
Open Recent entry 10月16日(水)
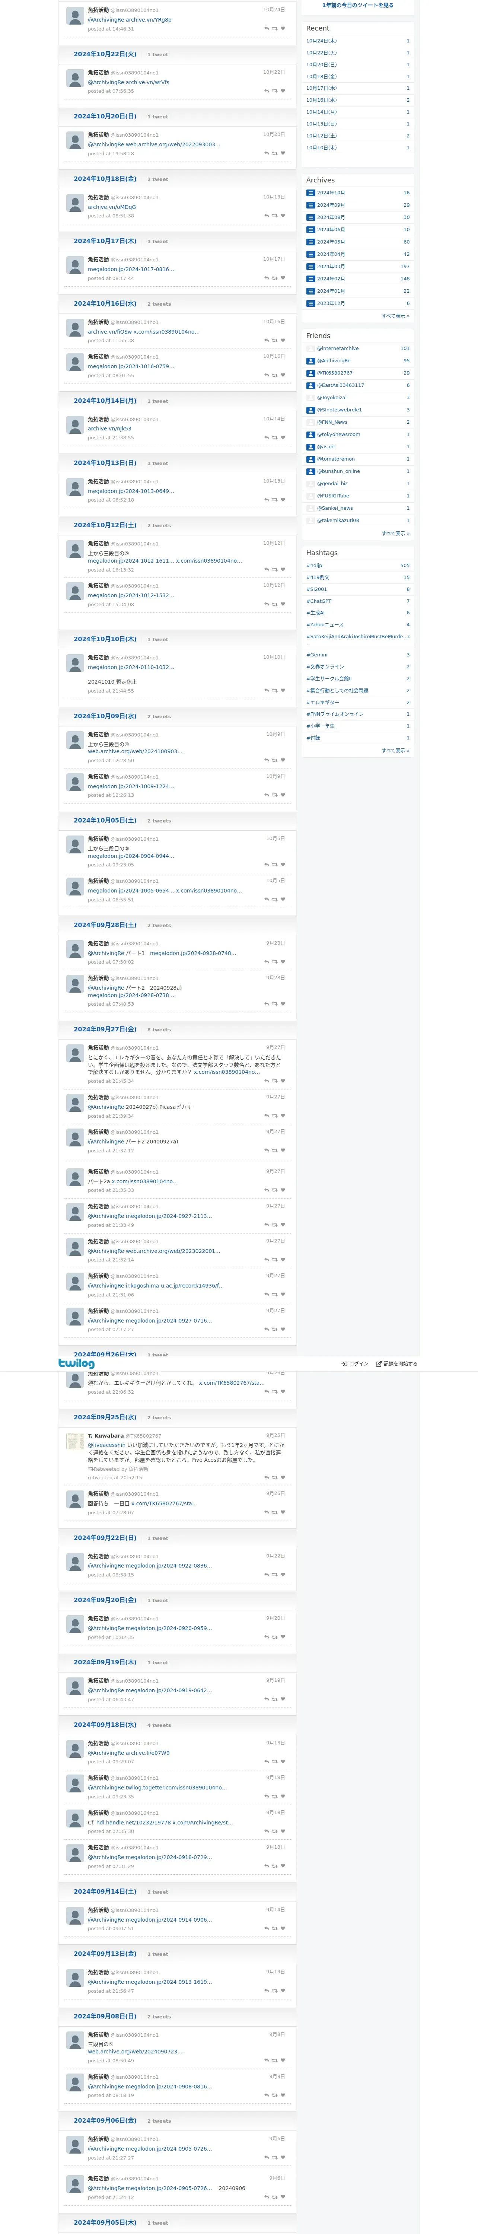(322, 100)
